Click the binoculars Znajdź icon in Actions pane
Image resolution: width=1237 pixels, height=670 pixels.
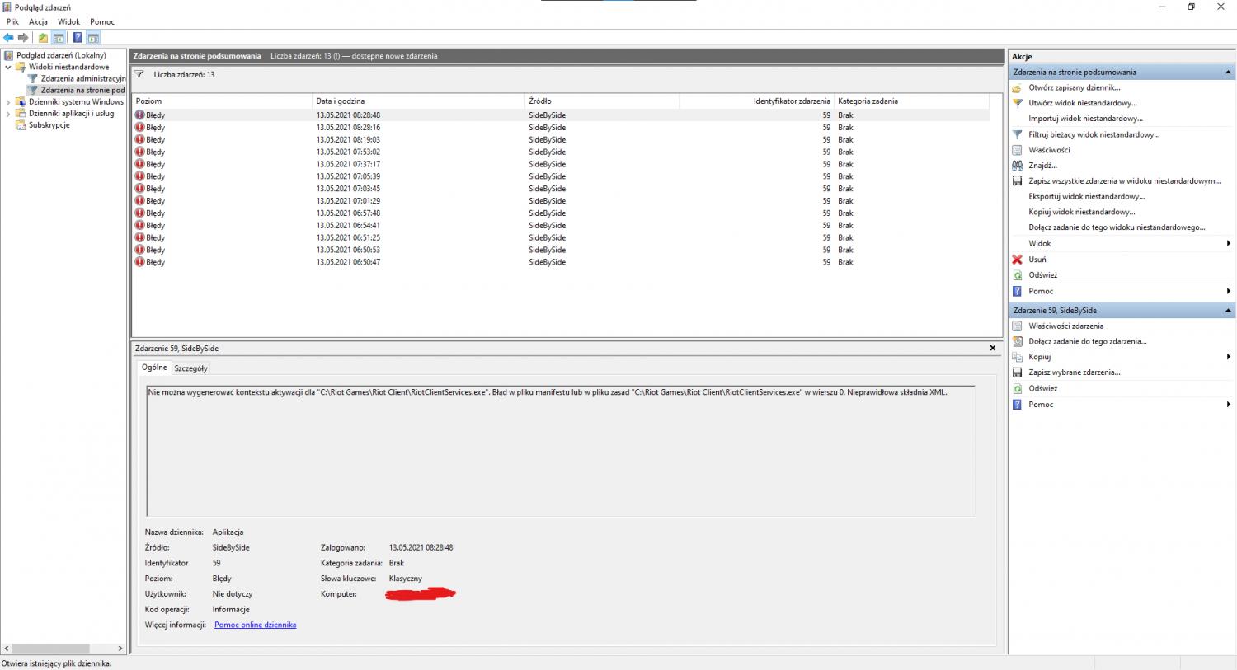1017,166
